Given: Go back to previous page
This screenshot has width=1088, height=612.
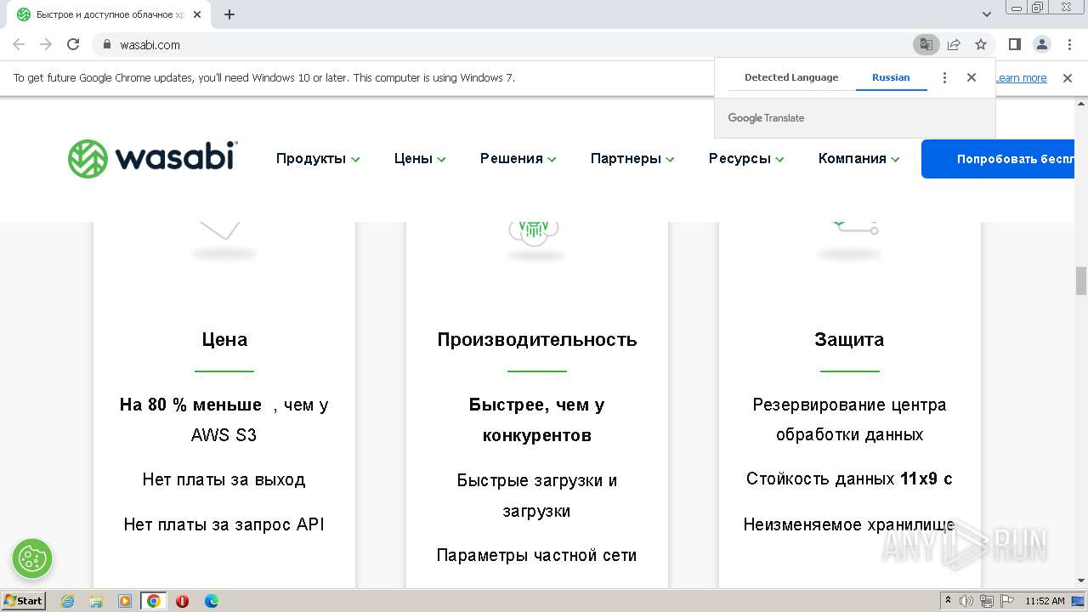Looking at the screenshot, I should 19,44.
